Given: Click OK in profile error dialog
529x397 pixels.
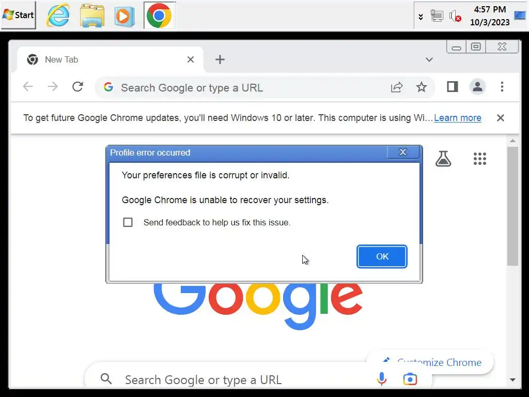Looking at the screenshot, I should (x=382, y=256).
